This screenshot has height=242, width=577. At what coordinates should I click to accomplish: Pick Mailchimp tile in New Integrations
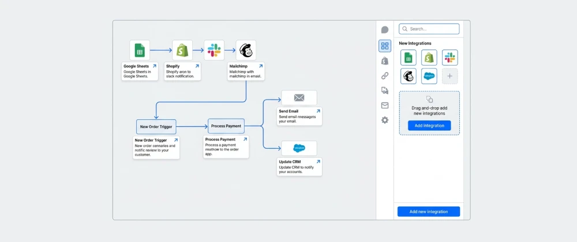[409, 76]
